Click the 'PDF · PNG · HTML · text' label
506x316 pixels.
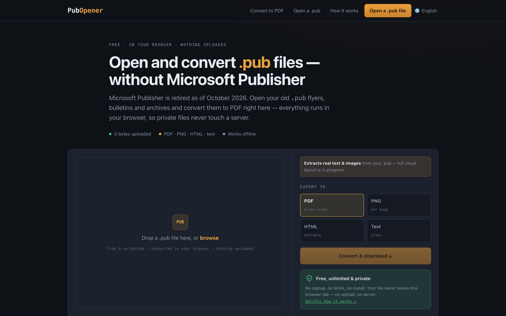tap(189, 134)
